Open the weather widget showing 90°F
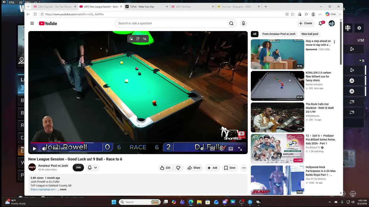 (16, 202)
